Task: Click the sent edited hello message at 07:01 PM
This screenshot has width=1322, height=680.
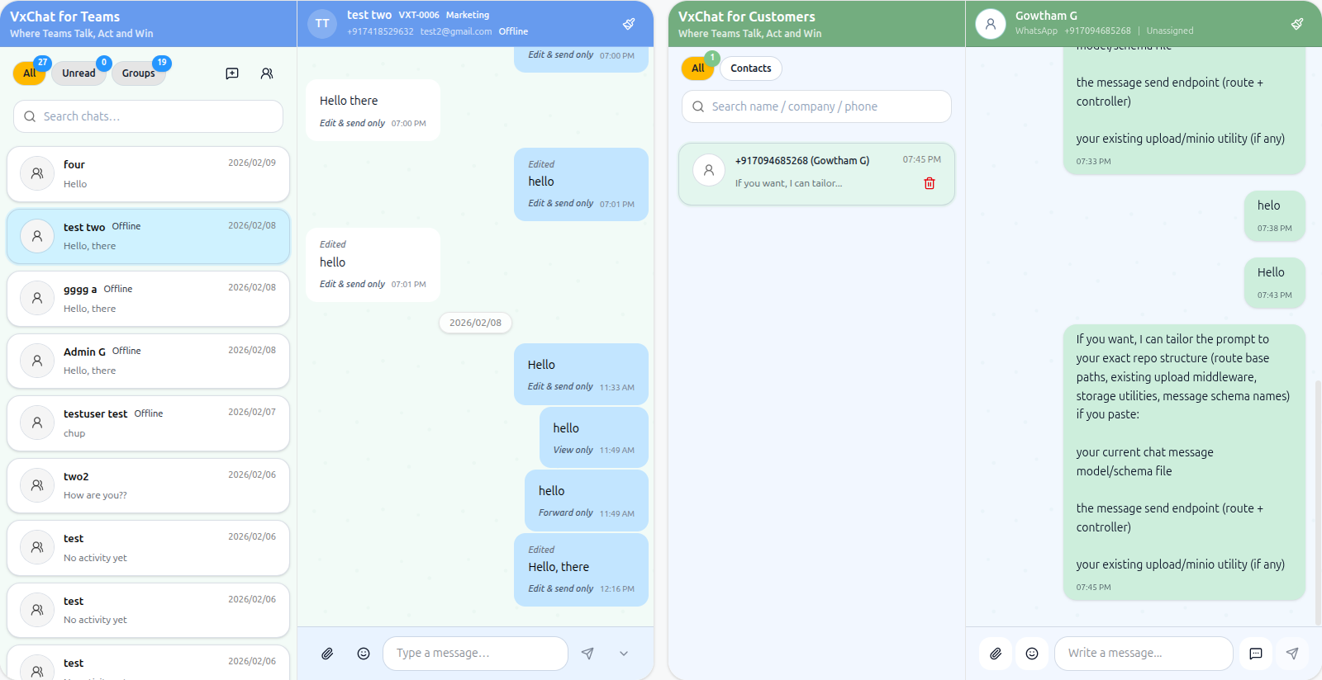Action: coord(581,184)
